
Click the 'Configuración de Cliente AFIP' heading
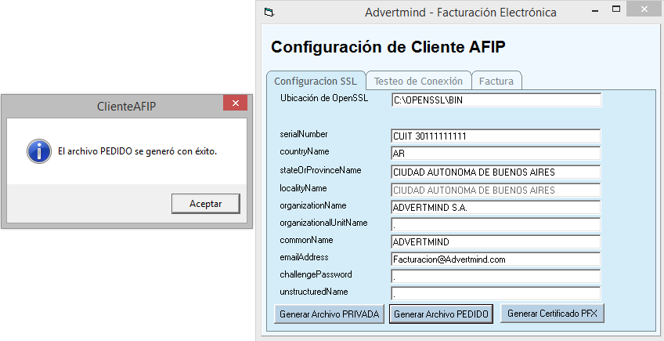(x=388, y=47)
